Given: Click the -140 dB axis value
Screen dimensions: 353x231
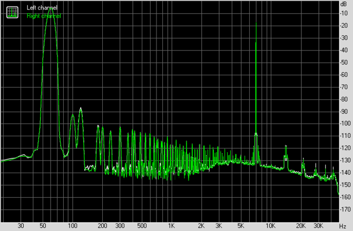Looking at the screenshot, I should click(x=346, y=173).
